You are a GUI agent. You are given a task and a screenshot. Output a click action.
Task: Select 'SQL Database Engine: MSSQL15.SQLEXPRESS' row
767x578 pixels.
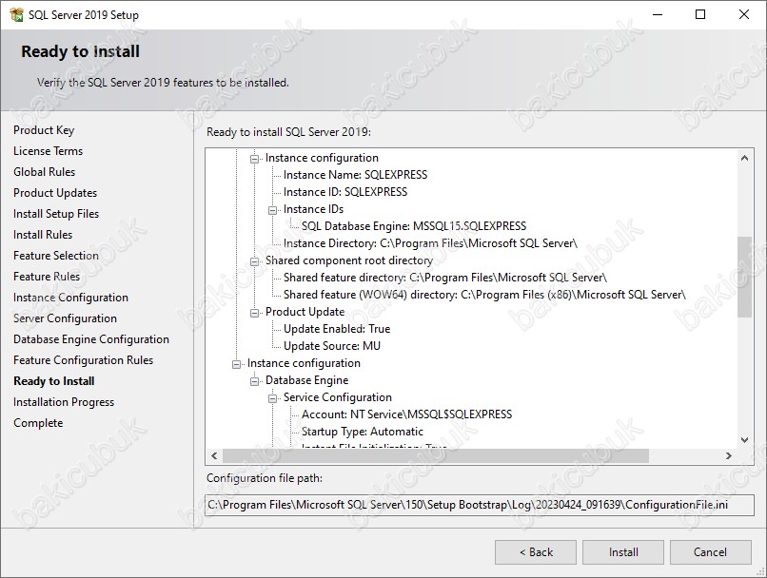[x=414, y=226]
